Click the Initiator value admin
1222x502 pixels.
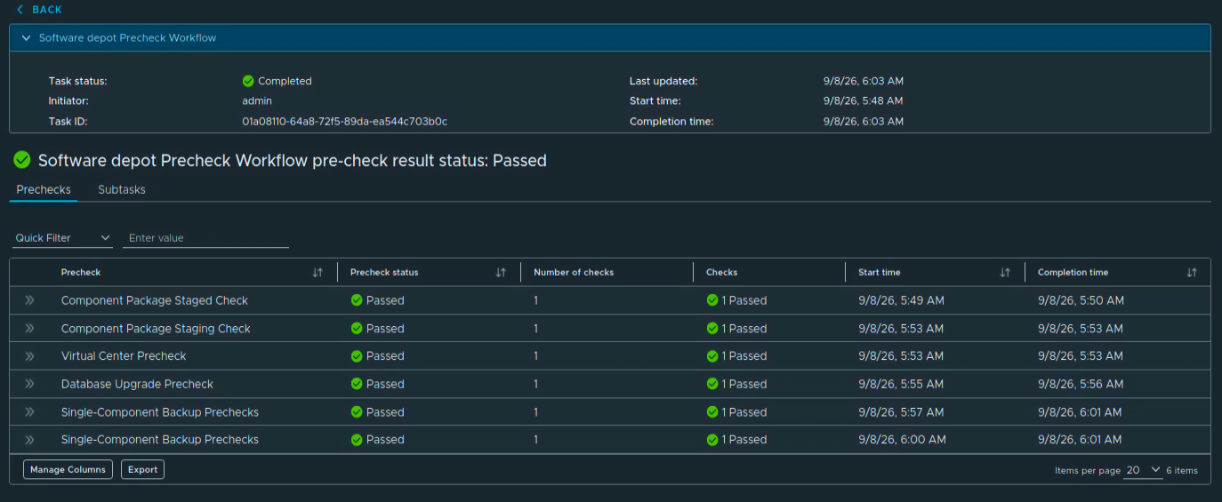[x=257, y=101]
